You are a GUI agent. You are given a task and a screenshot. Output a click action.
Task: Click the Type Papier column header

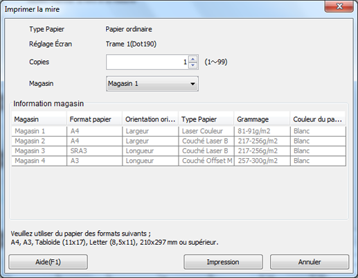(206, 119)
